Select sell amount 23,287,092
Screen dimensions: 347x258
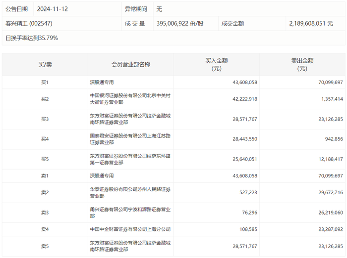click(331, 229)
